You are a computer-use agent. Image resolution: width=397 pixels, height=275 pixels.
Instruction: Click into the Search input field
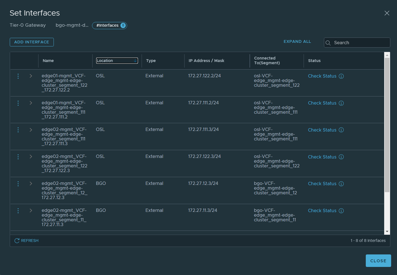coord(360,43)
